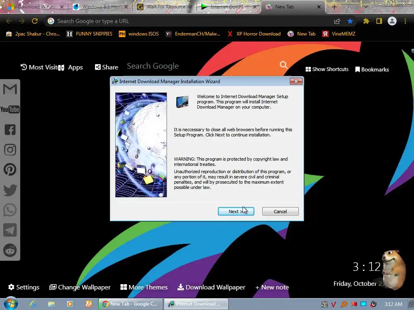414x310 pixels.
Task: Open XP Horror Download bookmark
Action: pos(254,34)
